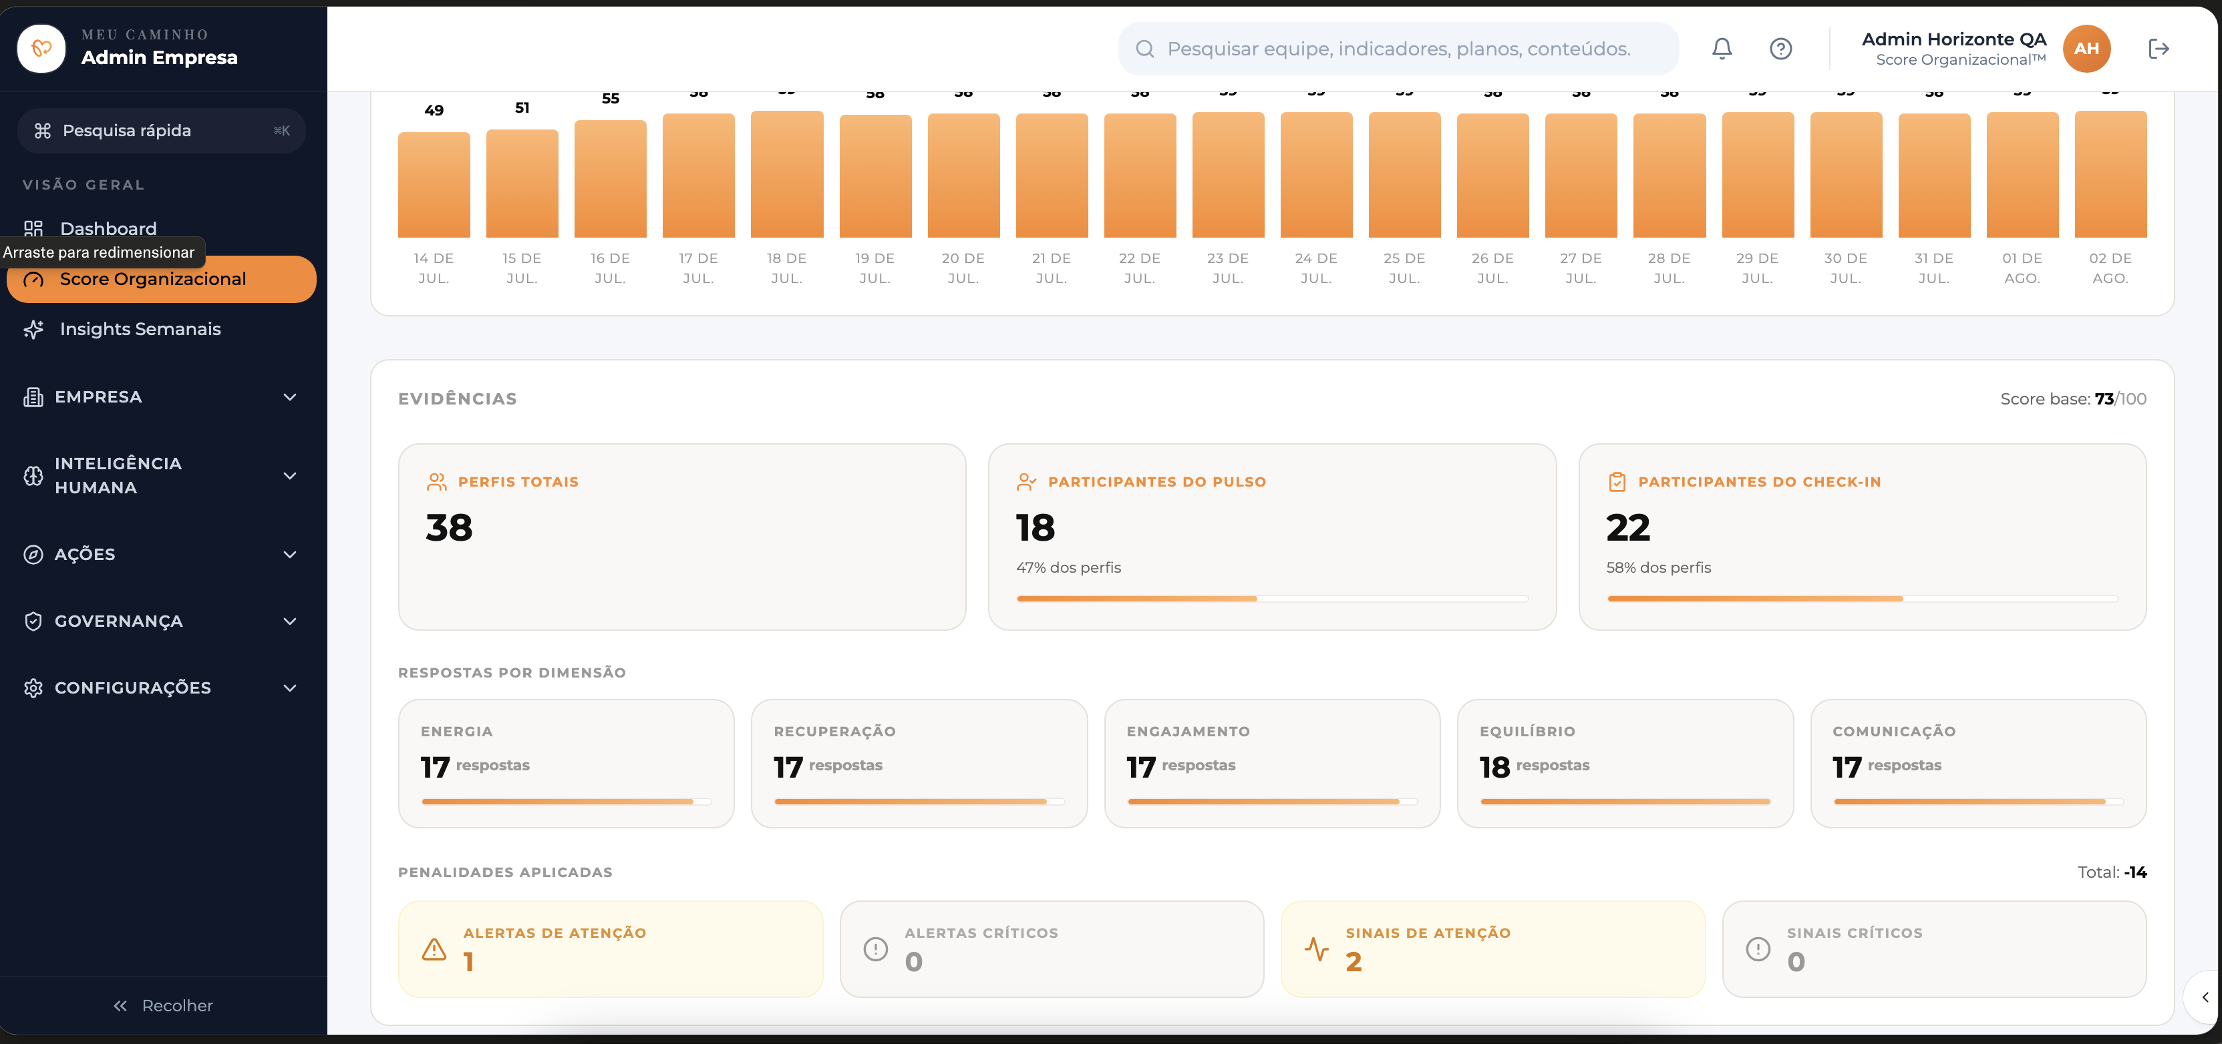This screenshot has height=1044, width=2222.
Task: Open Pesquisa rápida quick search
Action: pyautogui.click(x=161, y=130)
